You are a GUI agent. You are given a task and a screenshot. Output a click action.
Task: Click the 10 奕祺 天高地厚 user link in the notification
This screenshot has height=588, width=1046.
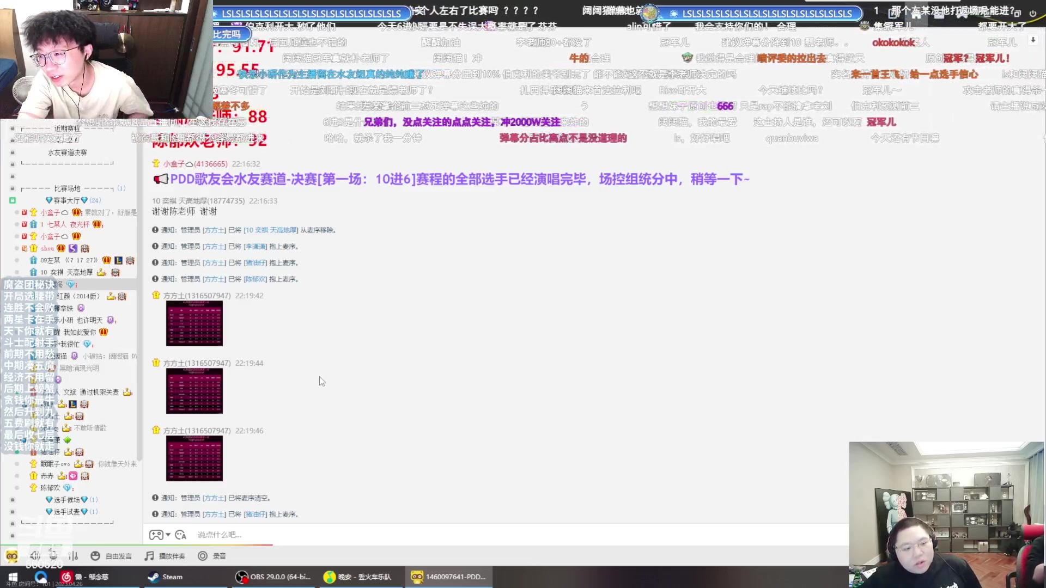pos(271,230)
